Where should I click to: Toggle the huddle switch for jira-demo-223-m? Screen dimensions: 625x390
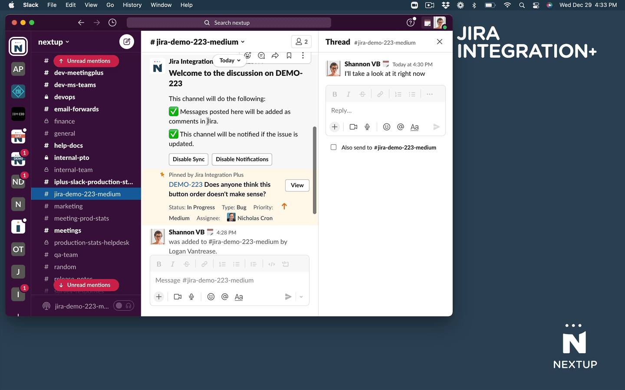click(x=124, y=306)
